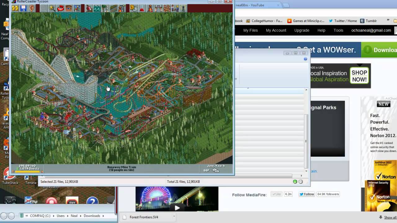This screenshot has height=223, width=397.
Task: Open recent messages tower icon
Action: 183,8
